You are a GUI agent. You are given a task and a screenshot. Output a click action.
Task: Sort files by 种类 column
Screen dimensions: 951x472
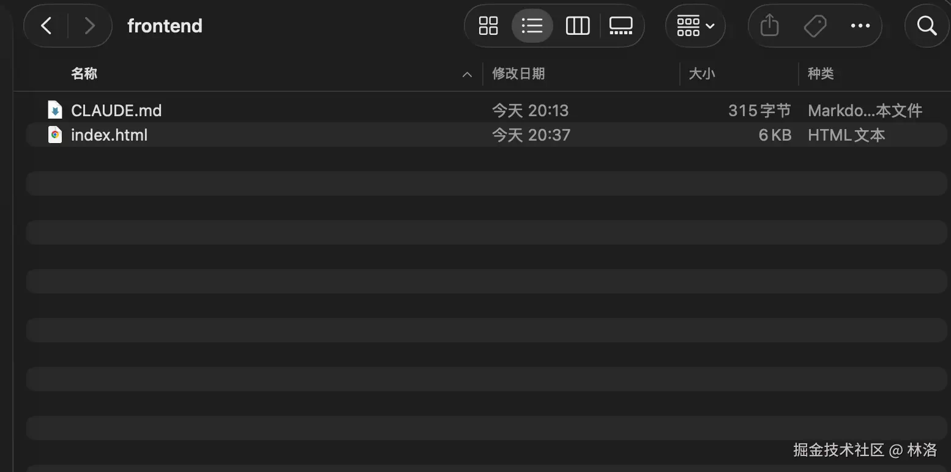pos(821,74)
